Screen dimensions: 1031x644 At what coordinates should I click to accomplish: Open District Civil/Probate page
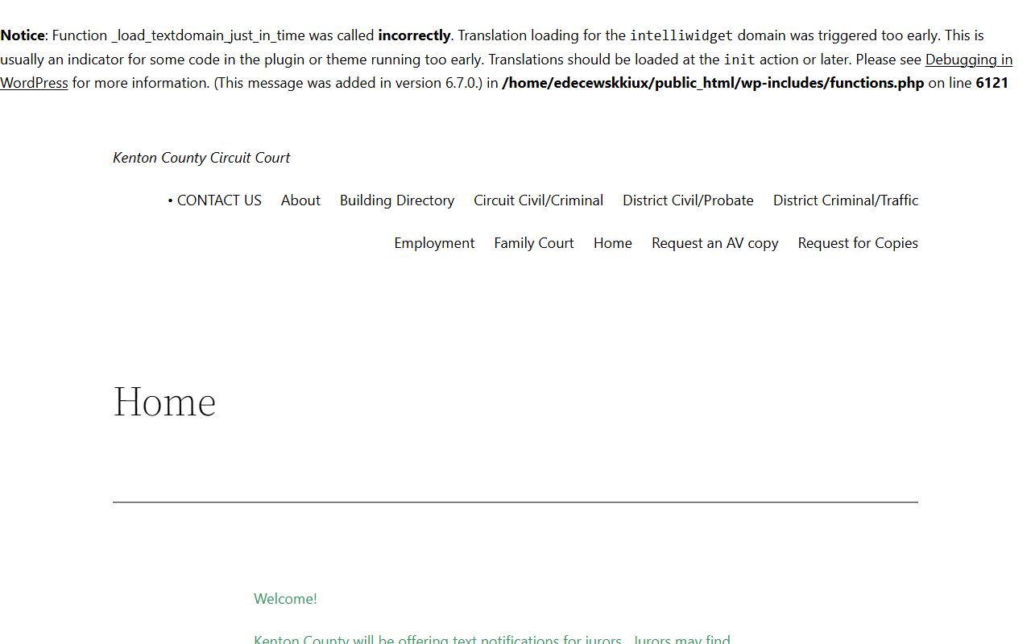click(x=688, y=200)
